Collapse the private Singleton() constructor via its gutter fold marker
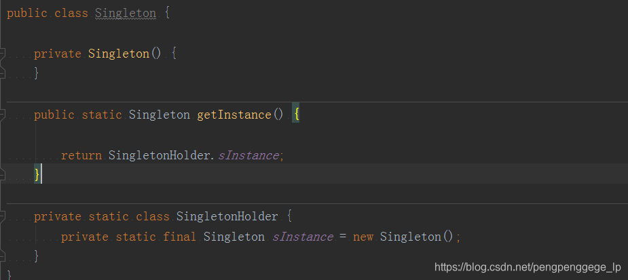Image resolution: width=628 pixels, height=280 pixels. pyautogui.click(x=2, y=54)
